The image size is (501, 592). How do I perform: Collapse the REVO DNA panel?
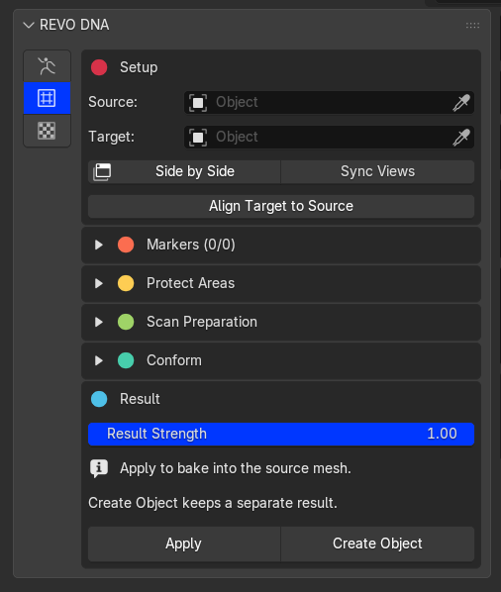[29, 25]
